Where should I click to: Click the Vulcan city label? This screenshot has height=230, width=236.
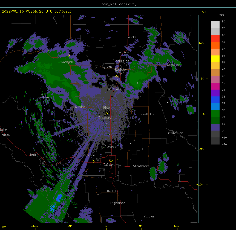click(149, 216)
